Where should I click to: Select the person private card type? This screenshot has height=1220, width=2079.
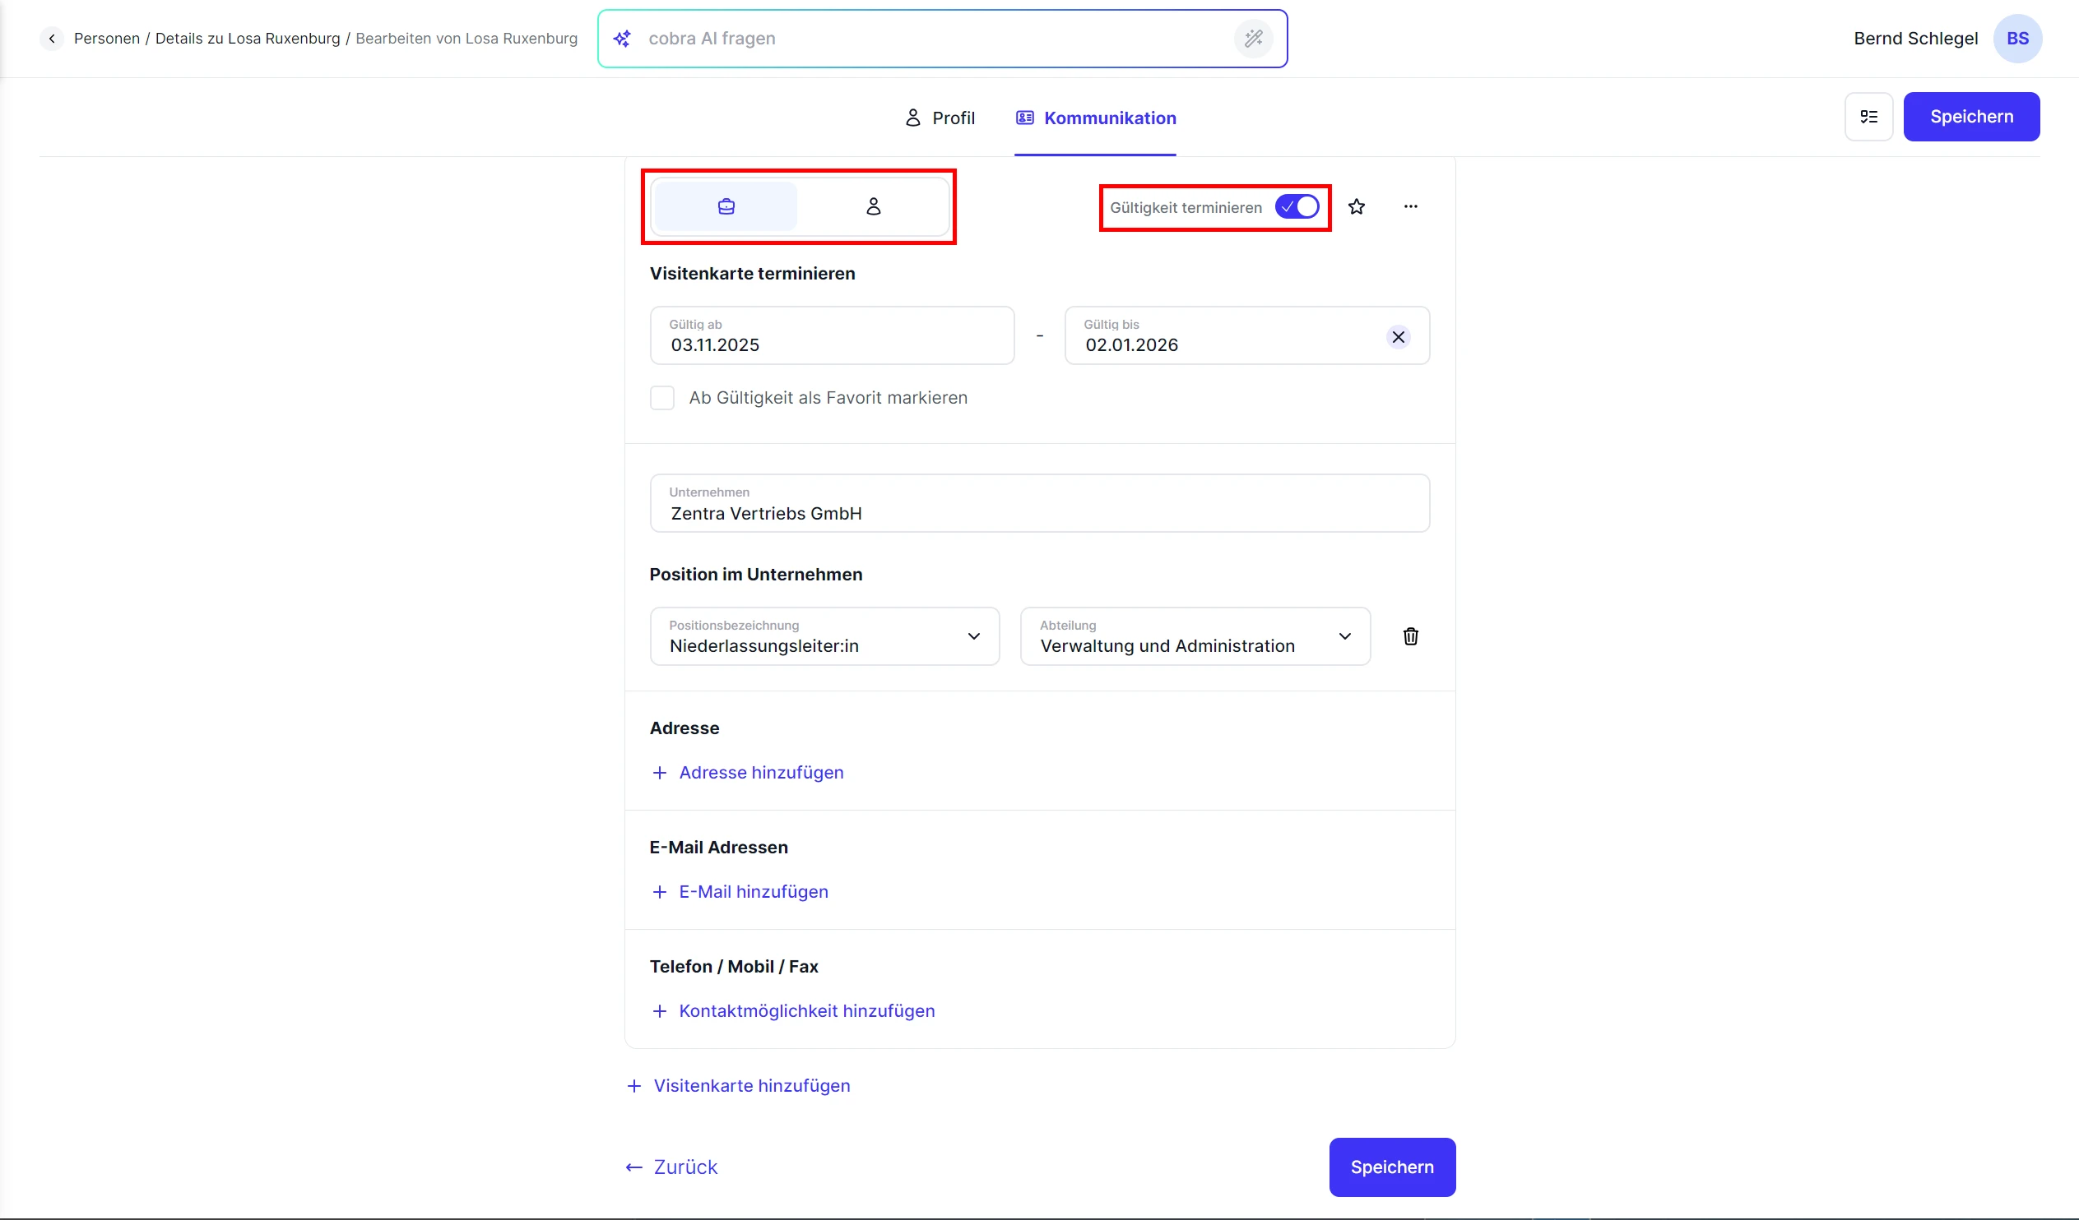point(873,206)
